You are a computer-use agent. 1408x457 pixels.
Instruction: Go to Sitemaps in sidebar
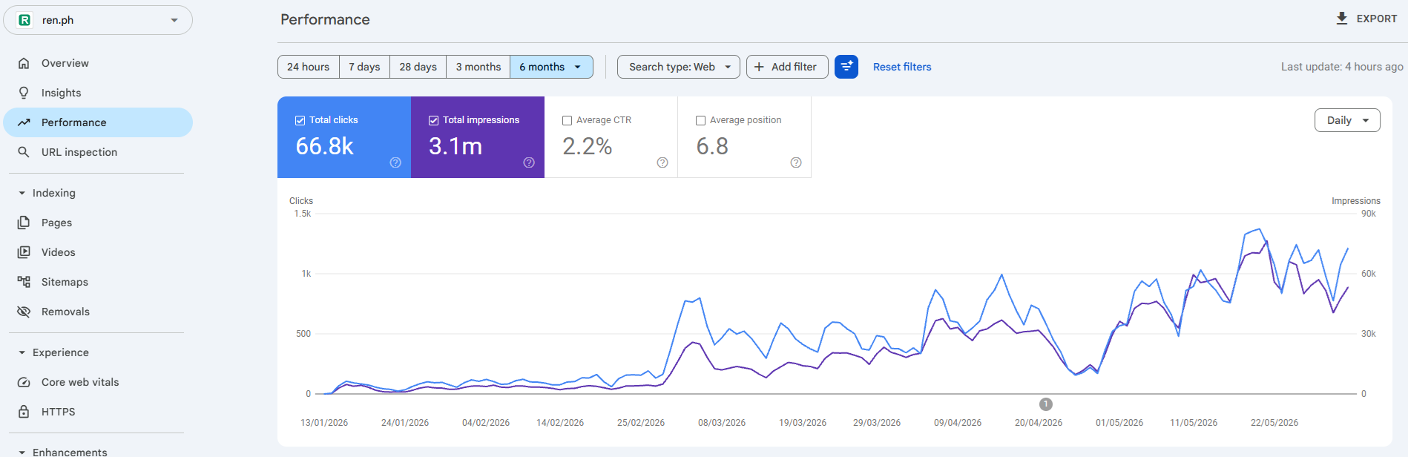pyautogui.click(x=98, y=282)
